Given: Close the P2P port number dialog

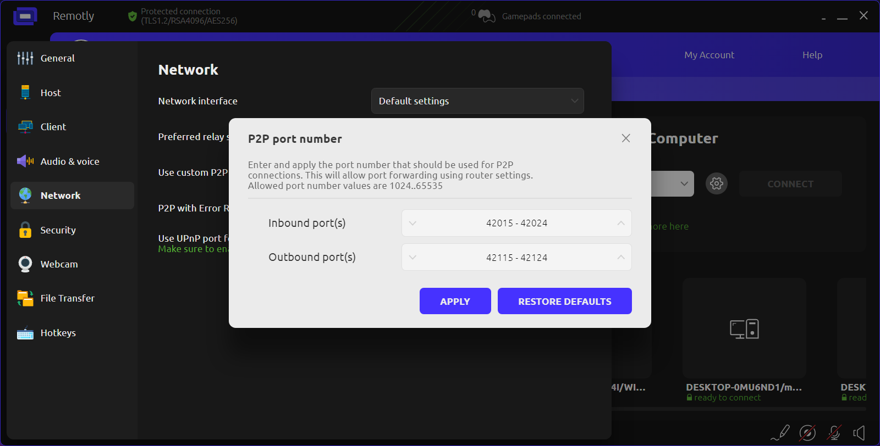Looking at the screenshot, I should (625, 138).
